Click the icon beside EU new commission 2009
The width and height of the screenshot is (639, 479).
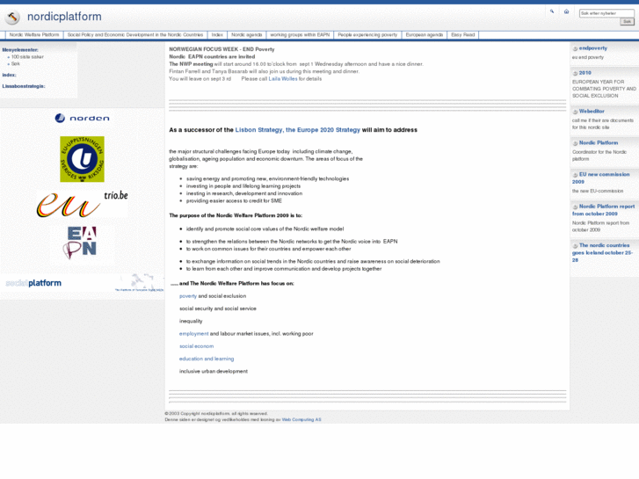point(575,175)
